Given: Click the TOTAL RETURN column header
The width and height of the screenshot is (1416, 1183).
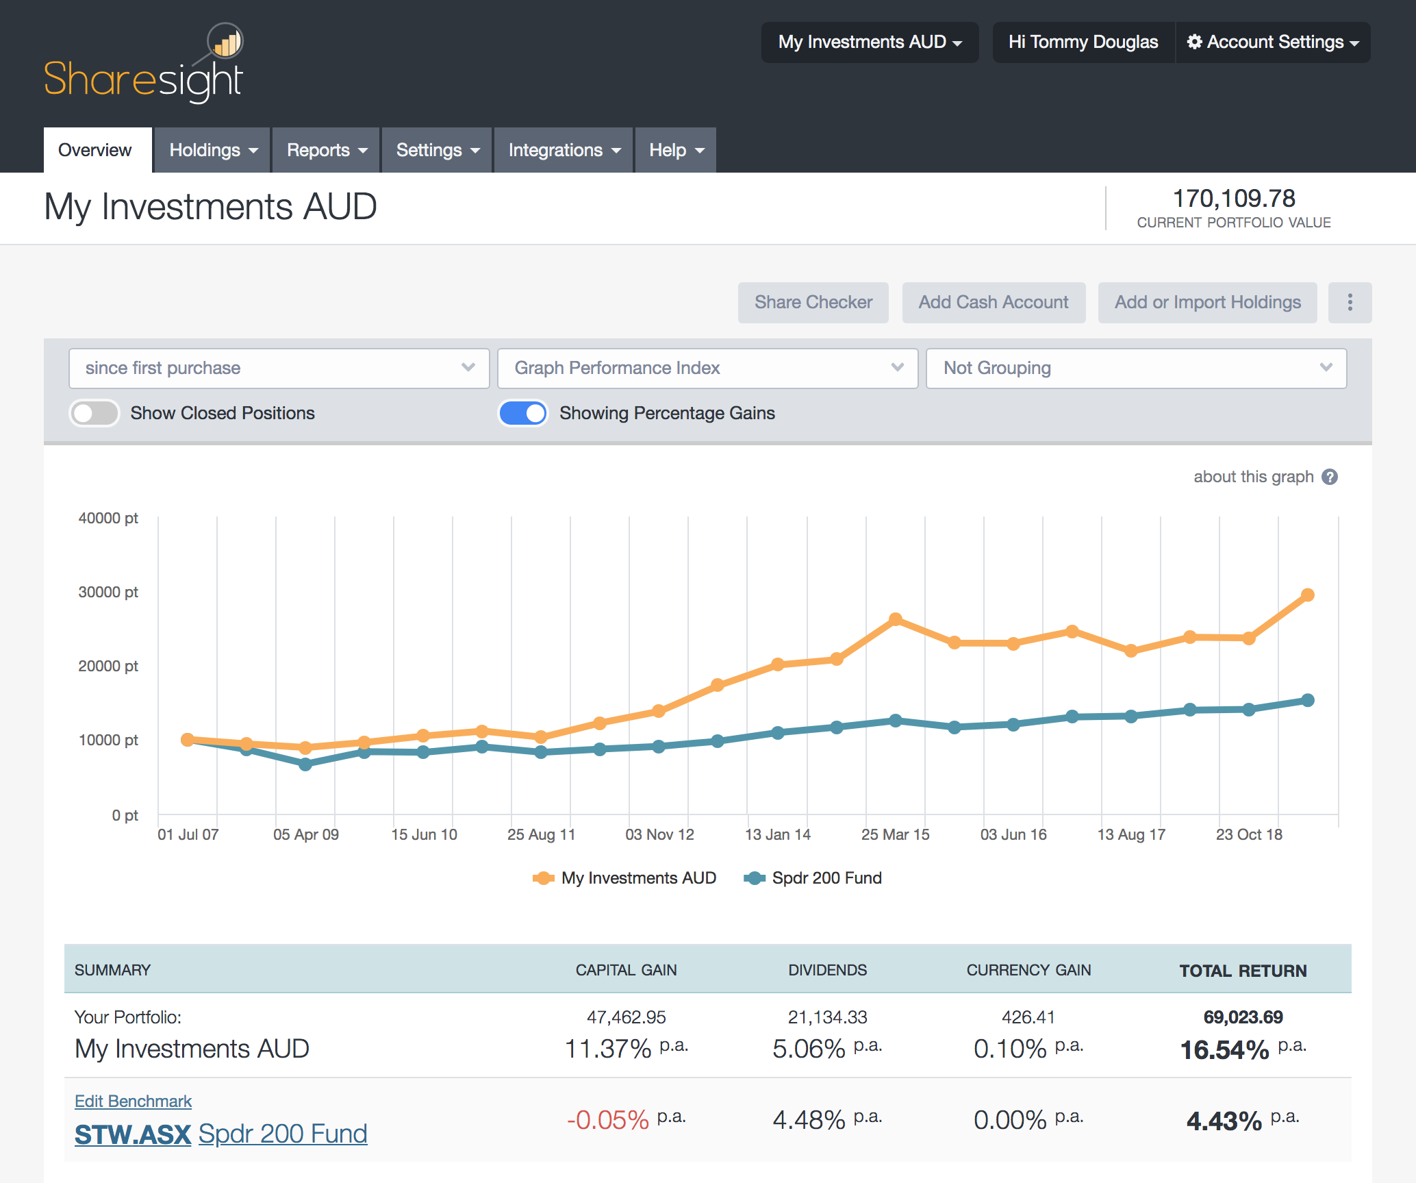Looking at the screenshot, I should pyautogui.click(x=1243, y=971).
